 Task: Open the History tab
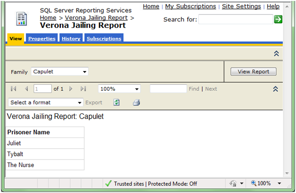(x=71, y=39)
